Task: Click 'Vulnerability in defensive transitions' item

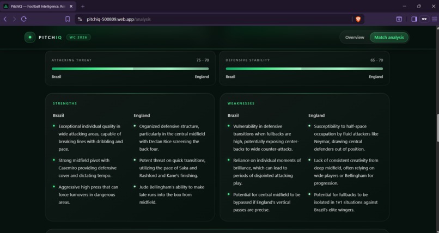Action: (266, 138)
